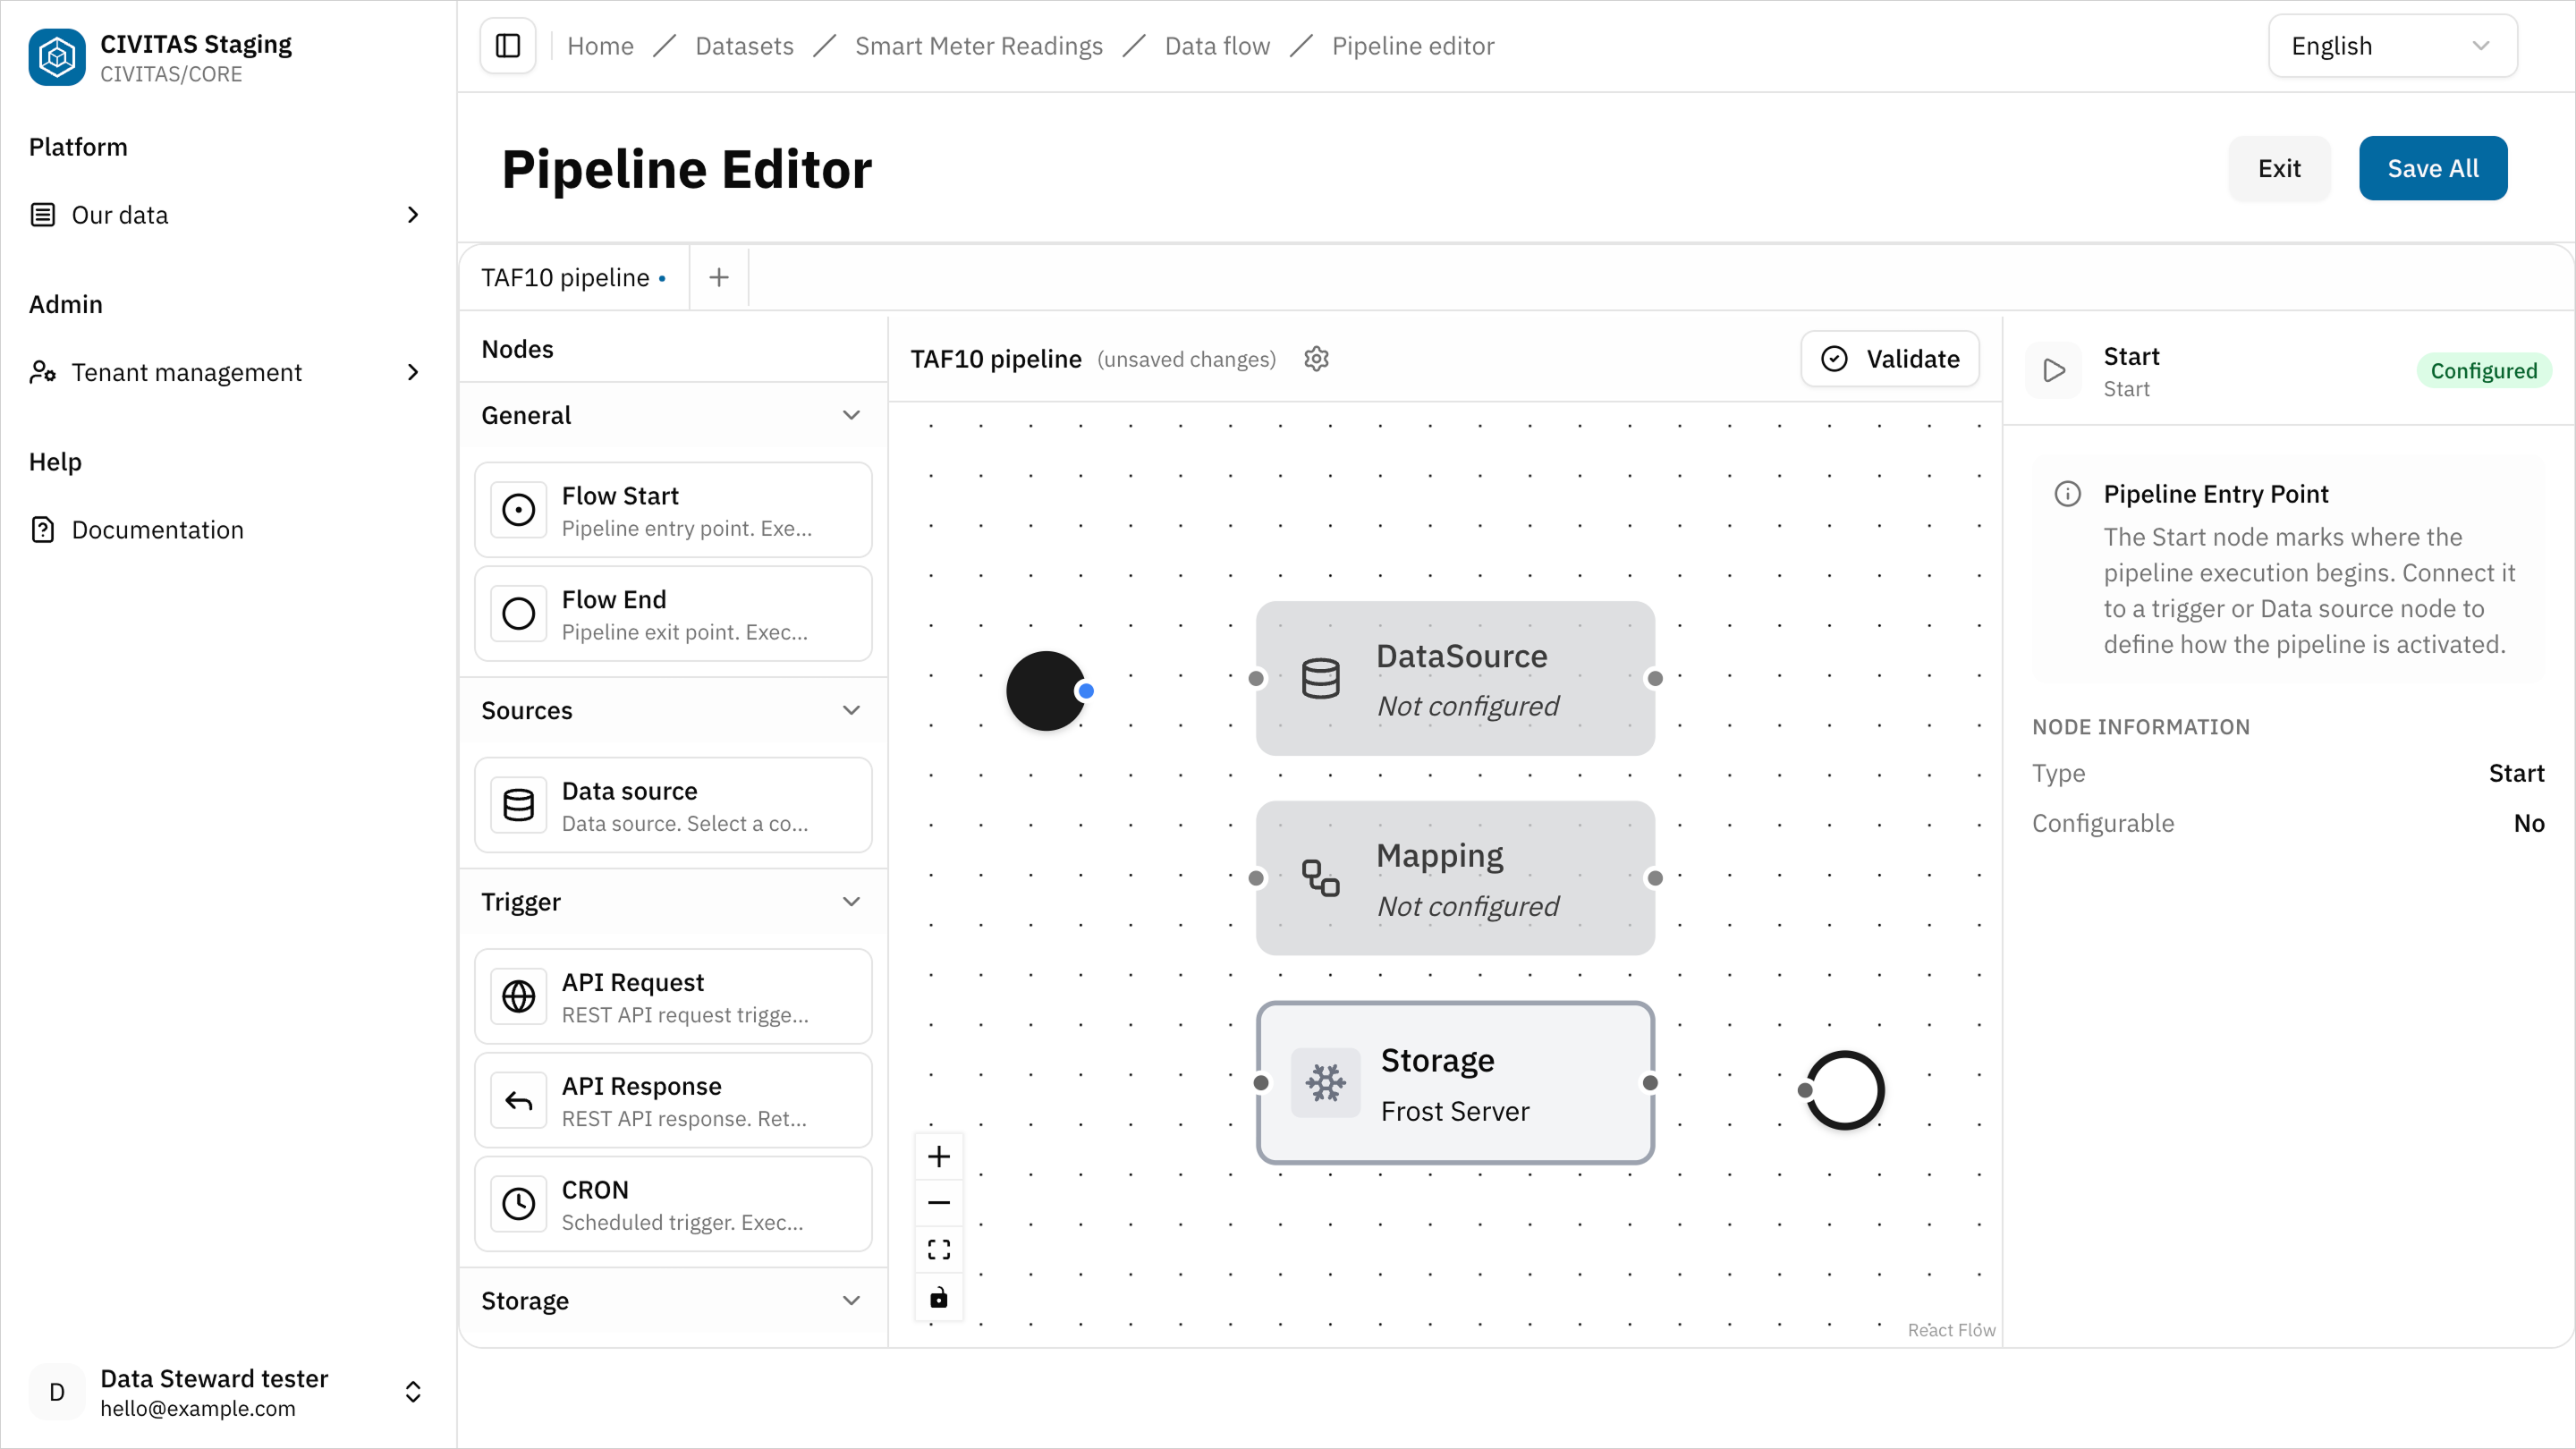Expand the user account menu for Data Steward tester
Image resolution: width=2576 pixels, height=1449 pixels.
[412, 1391]
